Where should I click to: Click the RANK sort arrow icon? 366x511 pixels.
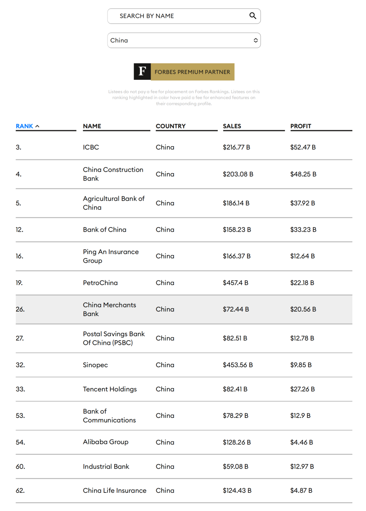coord(37,126)
